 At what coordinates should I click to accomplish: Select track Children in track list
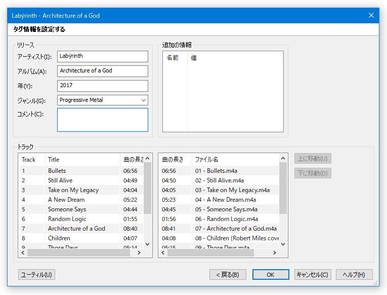coord(81,238)
